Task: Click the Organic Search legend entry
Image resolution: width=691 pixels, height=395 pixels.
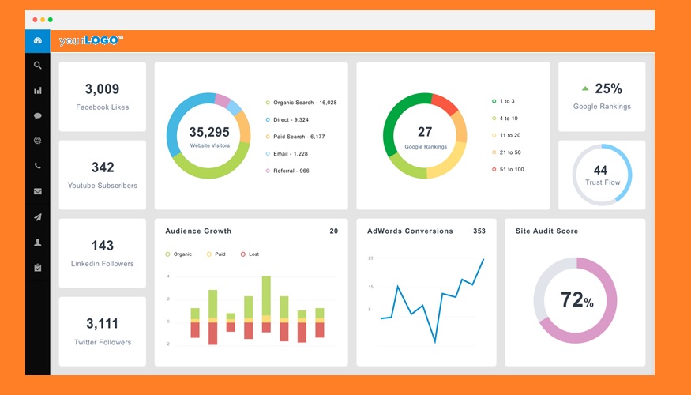Action: (304, 103)
